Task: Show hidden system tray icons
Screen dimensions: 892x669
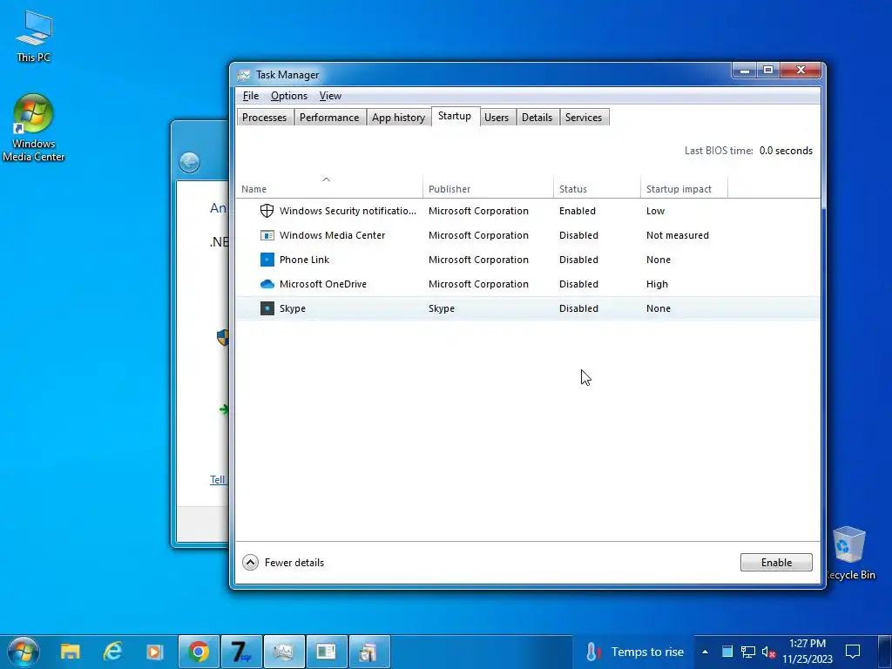Action: tap(705, 652)
